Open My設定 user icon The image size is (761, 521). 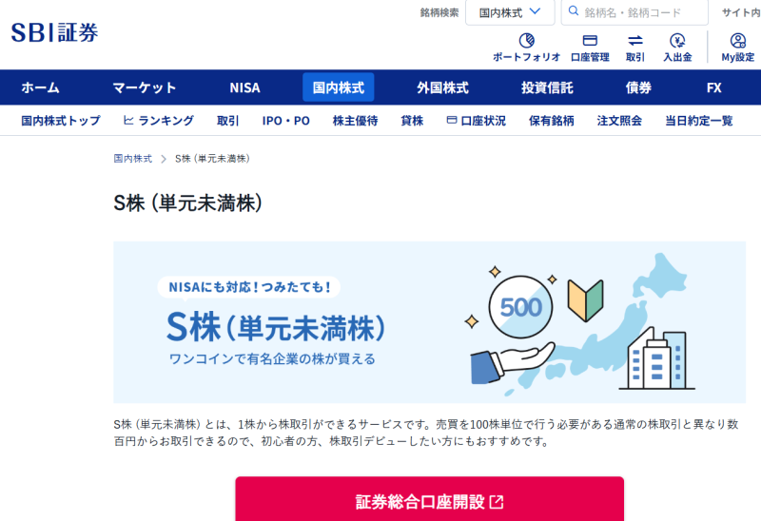tap(738, 40)
